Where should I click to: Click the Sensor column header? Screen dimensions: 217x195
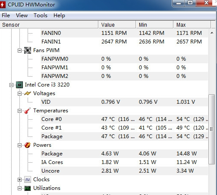[49, 25]
